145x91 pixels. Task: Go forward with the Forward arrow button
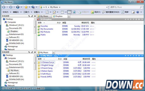11,7
